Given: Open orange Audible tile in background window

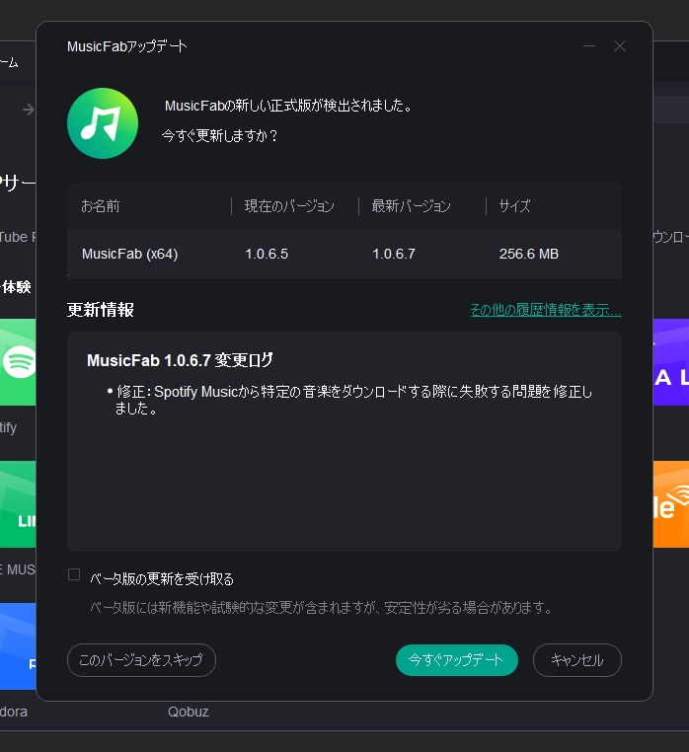Looking at the screenshot, I should tap(671, 504).
